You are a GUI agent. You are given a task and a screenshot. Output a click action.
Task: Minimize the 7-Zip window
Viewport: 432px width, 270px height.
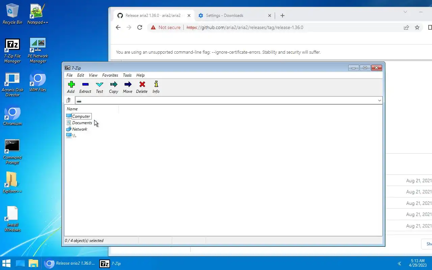point(353,68)
